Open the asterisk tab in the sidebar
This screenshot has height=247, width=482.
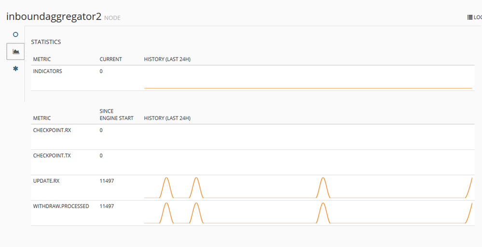coord(15,69)
